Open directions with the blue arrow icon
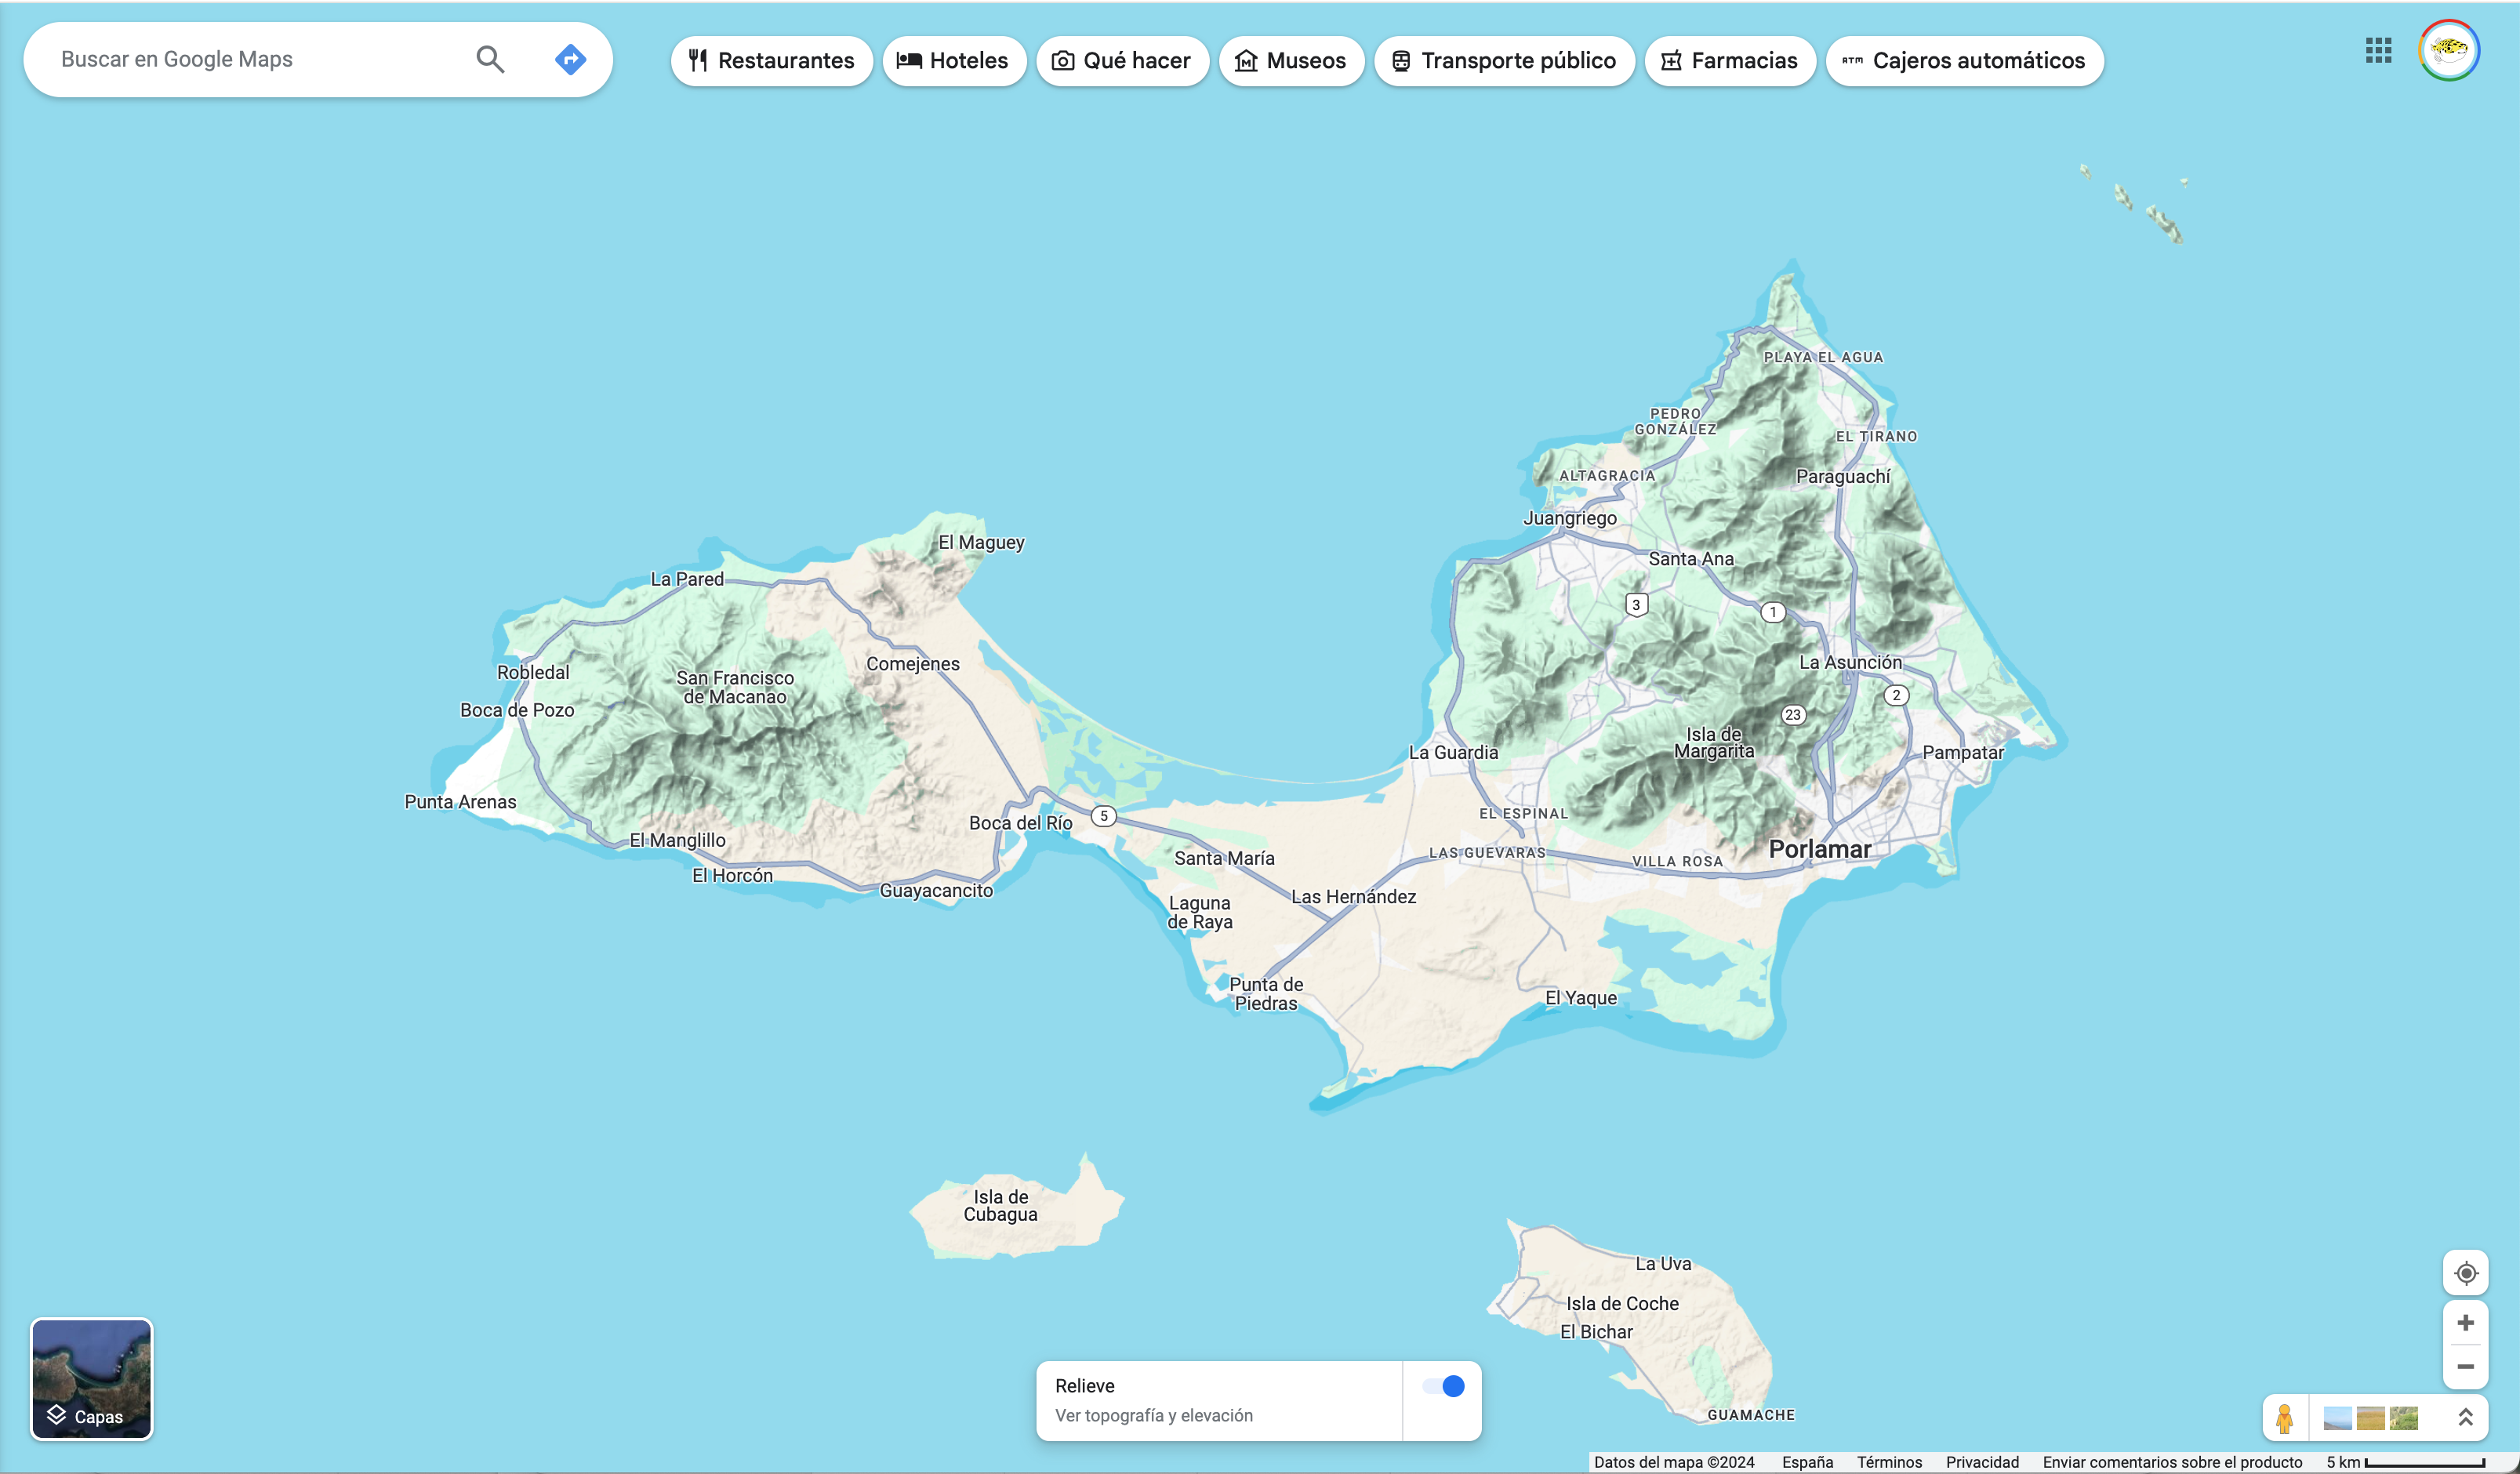This screenshot has width=2520, height=1474. 570,60
